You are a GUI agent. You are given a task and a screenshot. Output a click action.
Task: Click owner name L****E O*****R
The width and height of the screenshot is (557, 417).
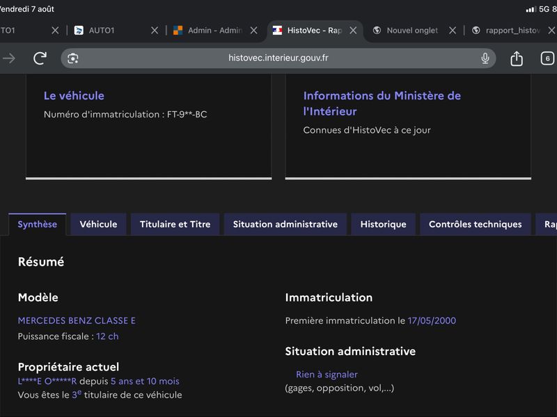tap(47, 381)
